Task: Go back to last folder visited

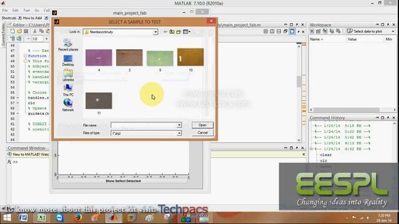Action: pyautogui.click(x=165, y=32)
